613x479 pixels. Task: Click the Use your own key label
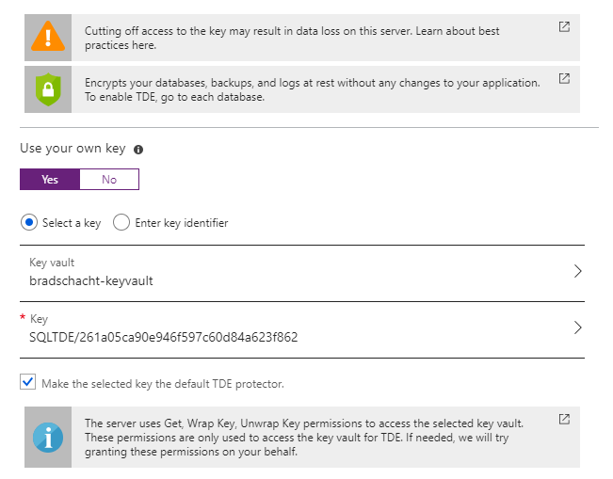tap(73, 150)
